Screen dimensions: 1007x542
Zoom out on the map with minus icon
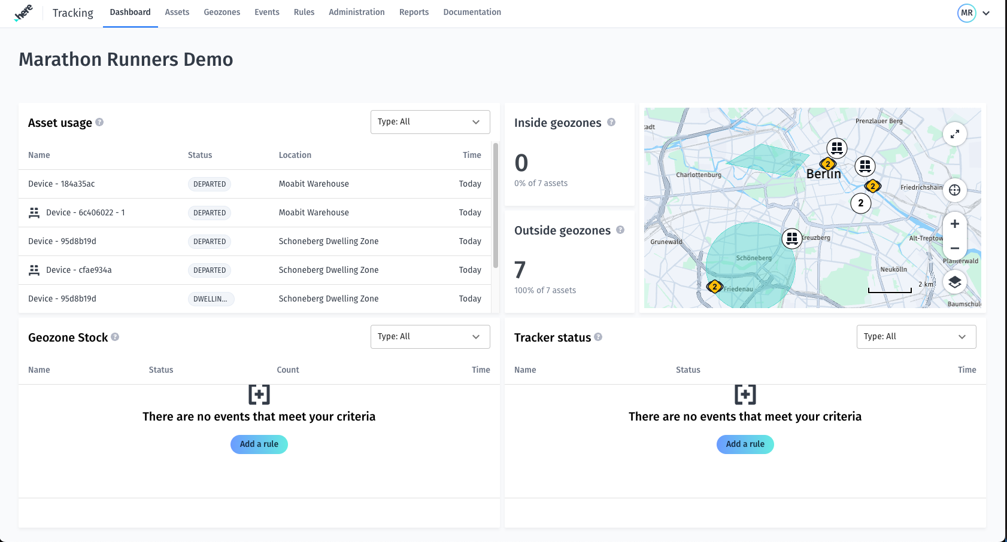[x=955, y=248]
